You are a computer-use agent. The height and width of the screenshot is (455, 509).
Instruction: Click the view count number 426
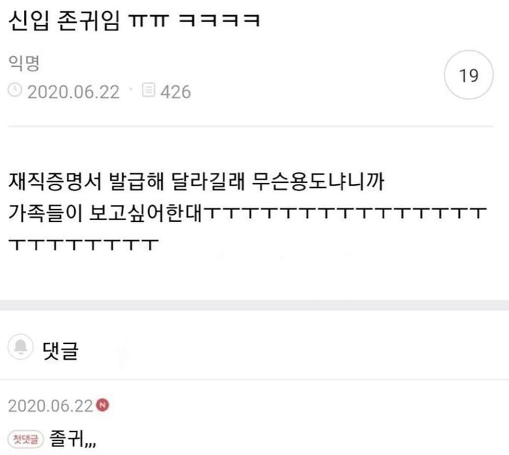click(x=175, y=92)
